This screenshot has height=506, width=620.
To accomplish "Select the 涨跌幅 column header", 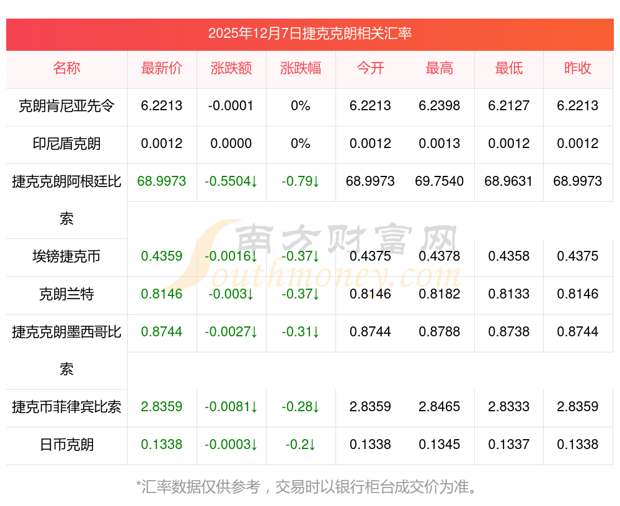I will click(301, 68).
